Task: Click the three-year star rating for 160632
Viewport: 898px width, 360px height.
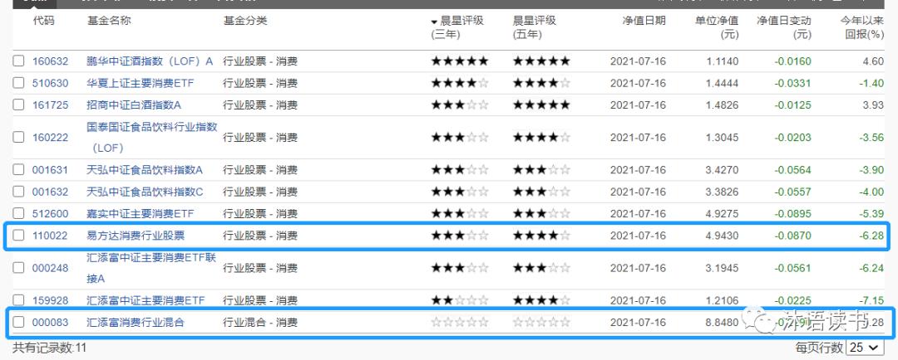Action: (460, 61)
